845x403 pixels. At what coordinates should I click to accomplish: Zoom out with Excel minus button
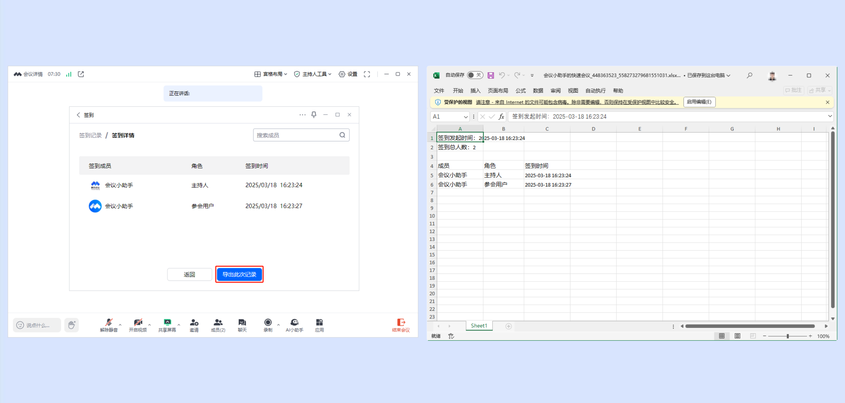pyautogui.click(x=765, y=336)
